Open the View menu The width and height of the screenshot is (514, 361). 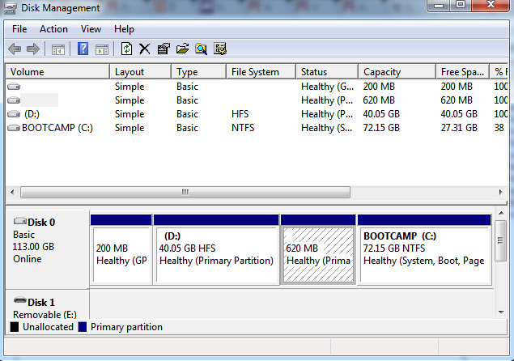click(91, 29)
